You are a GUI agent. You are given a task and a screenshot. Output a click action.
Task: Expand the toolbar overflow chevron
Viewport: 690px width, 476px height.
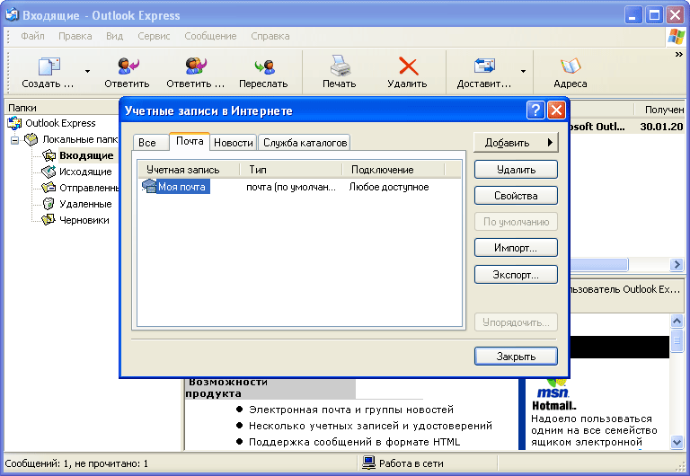pos(679,55)
